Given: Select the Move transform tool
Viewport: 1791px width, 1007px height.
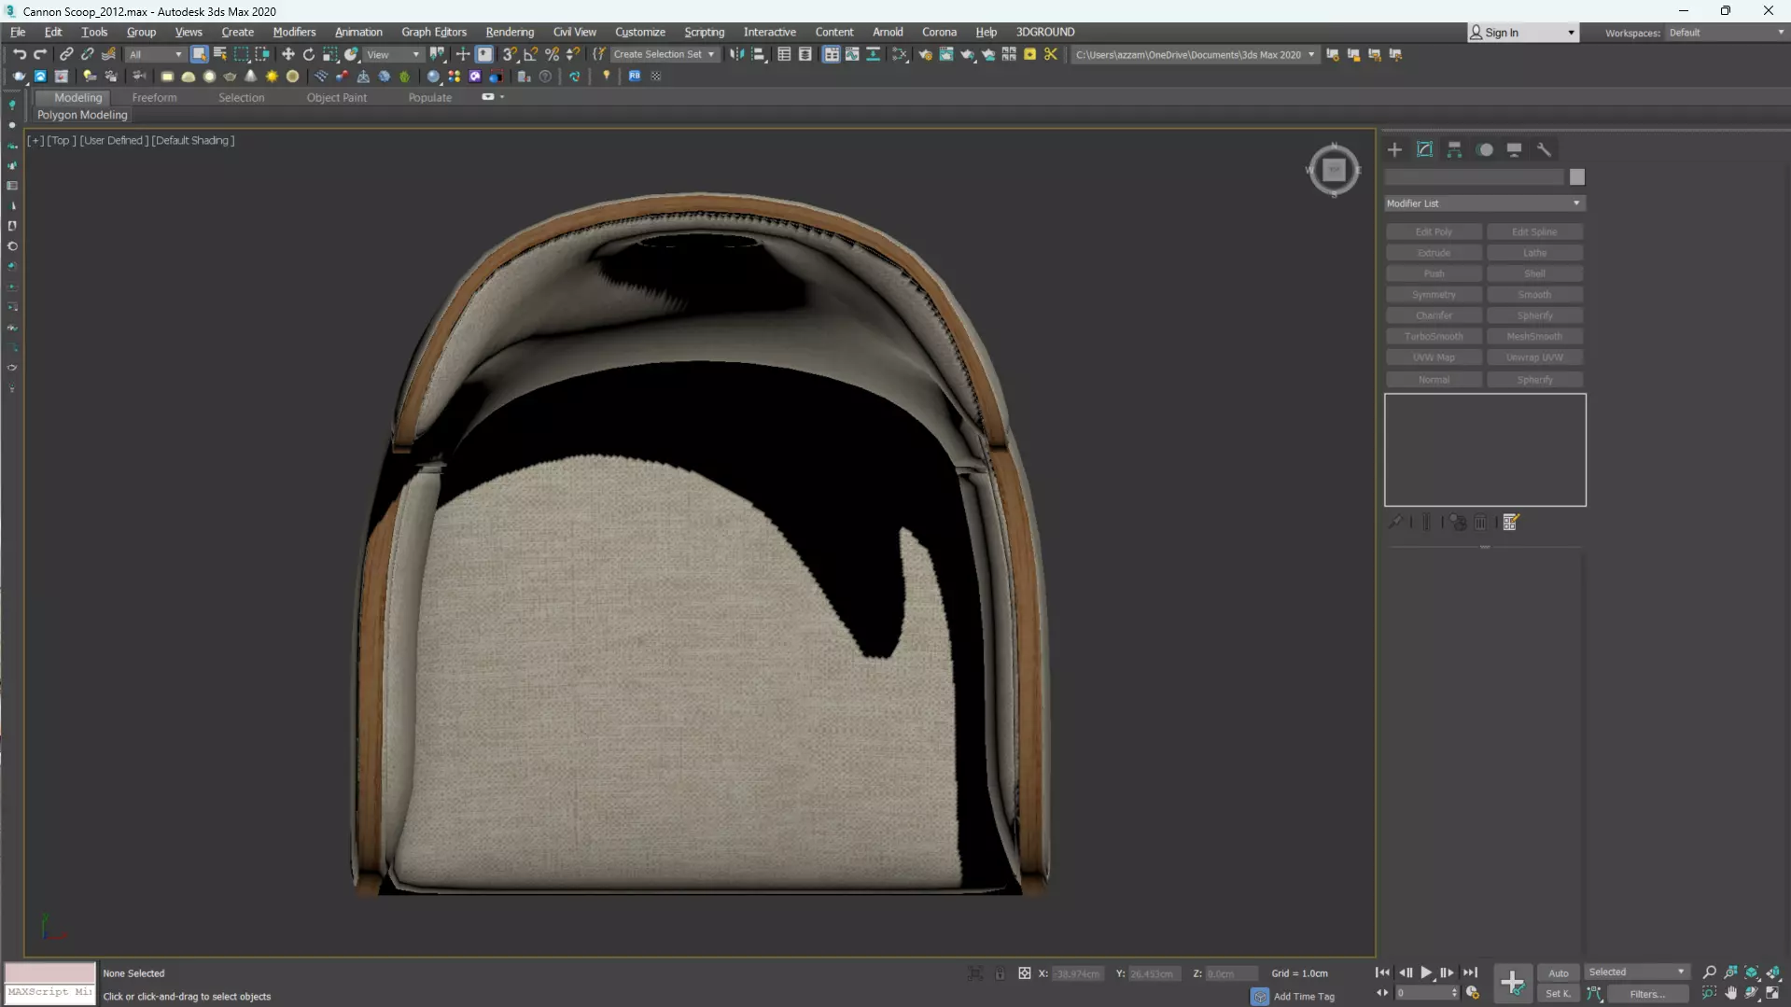Looking at the screenshot, I should pos(287,54).
